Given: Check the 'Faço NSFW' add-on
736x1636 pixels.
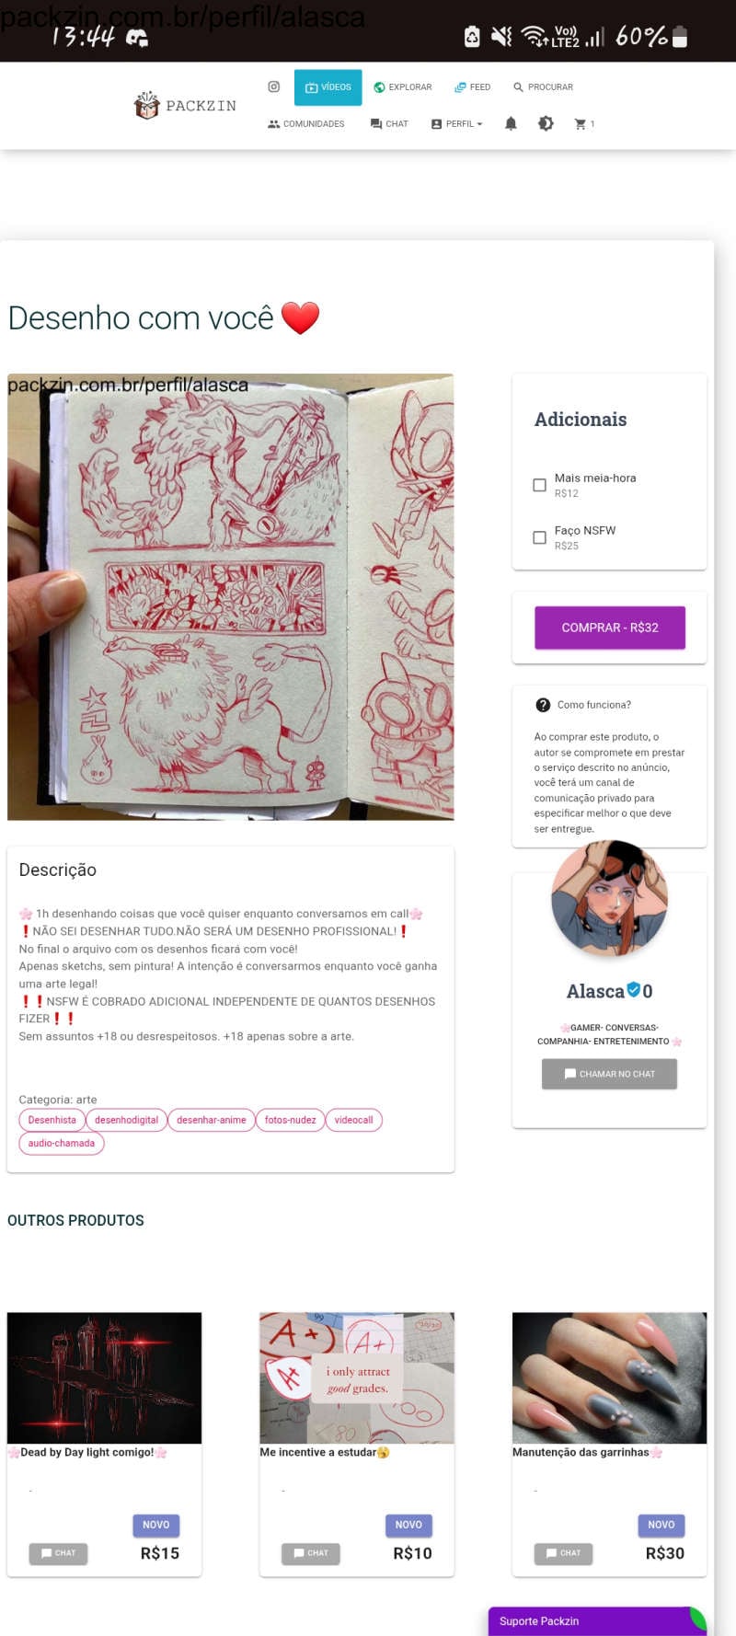Looking at the screenshot, I should tap(540, 537).
